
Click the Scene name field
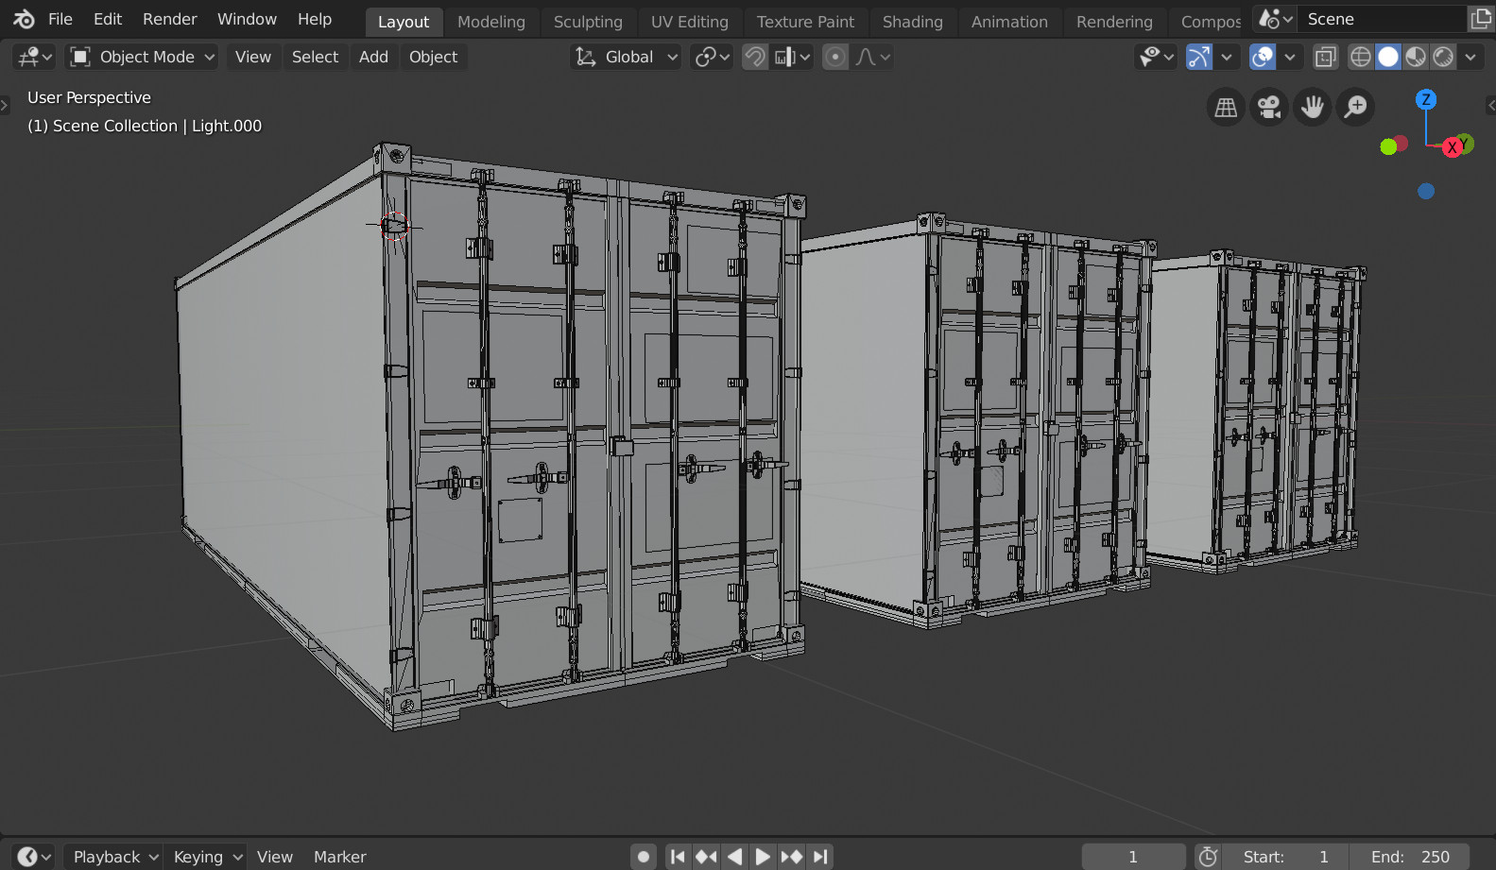click(x=1382, y=19)
